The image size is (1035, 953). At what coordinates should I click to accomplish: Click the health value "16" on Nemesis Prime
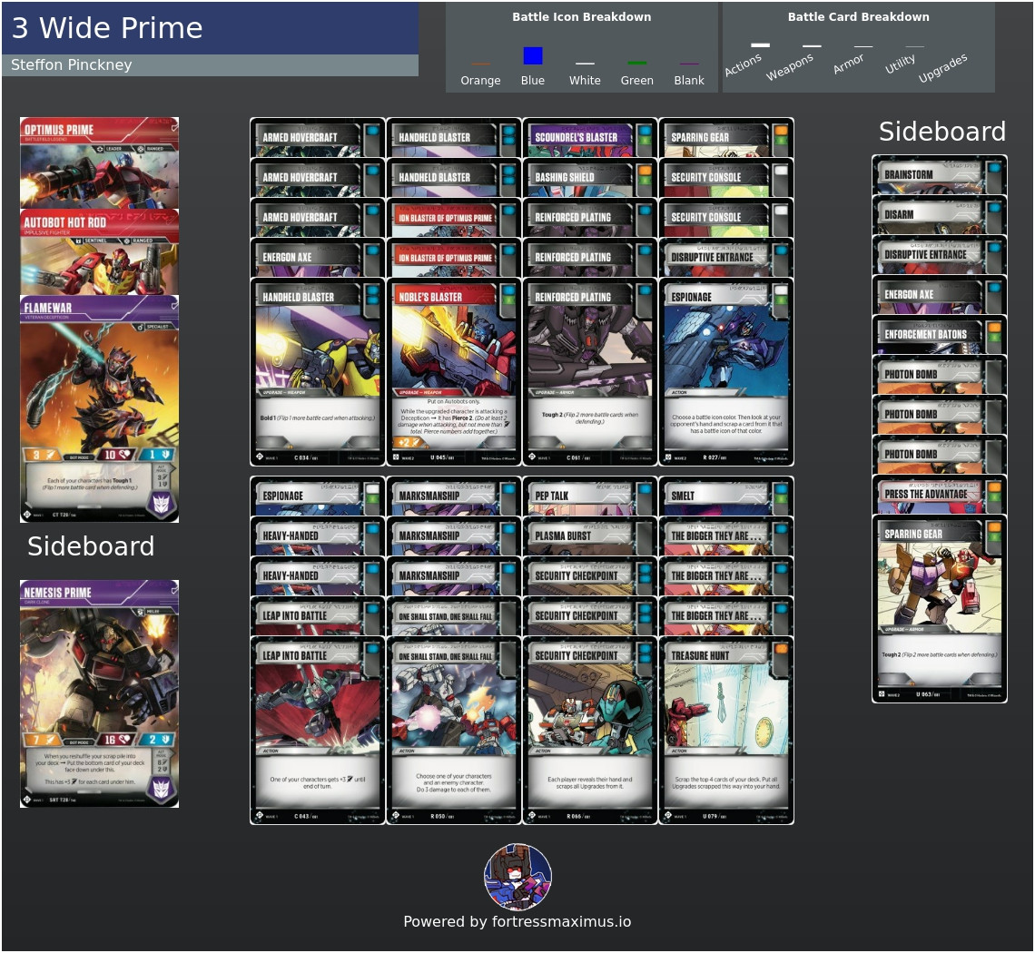point(110,740)
